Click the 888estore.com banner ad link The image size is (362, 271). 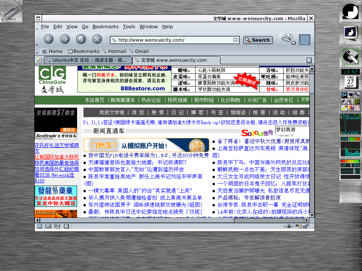tap(143, 89)
